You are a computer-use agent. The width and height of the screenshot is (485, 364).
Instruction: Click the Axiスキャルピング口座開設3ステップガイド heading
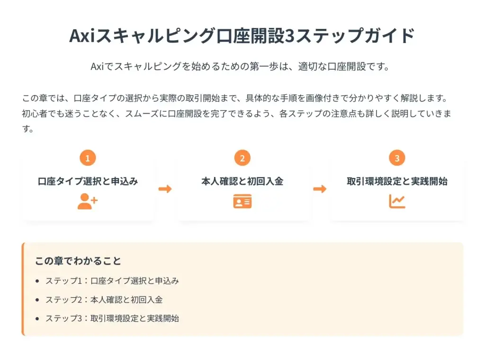(242, 36)
